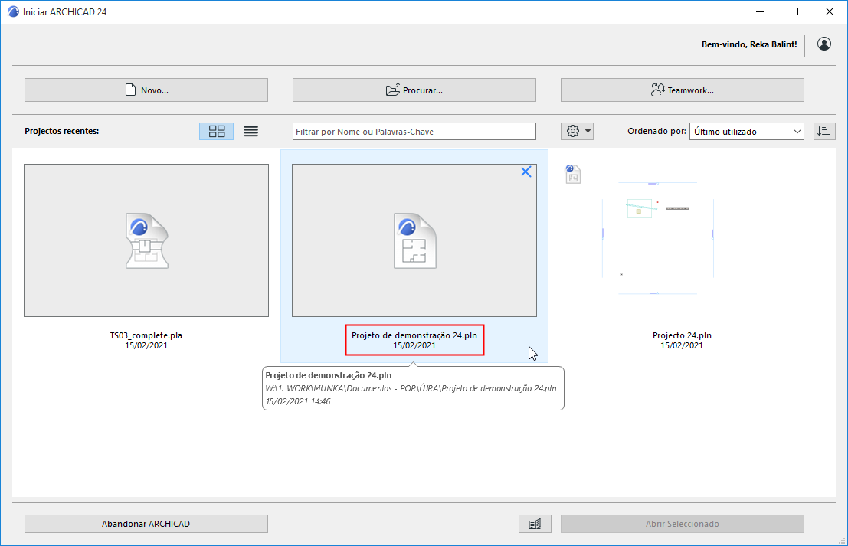Open the Teamwork... project button

coord(682,90)
